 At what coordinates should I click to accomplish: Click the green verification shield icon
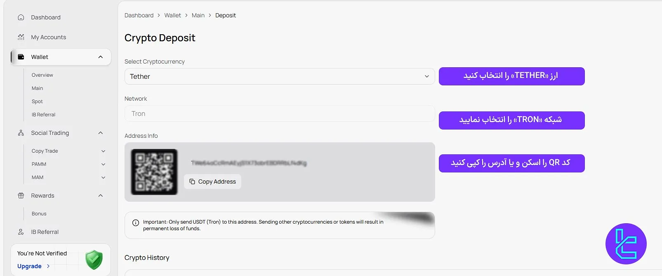[x=94, y=260]
